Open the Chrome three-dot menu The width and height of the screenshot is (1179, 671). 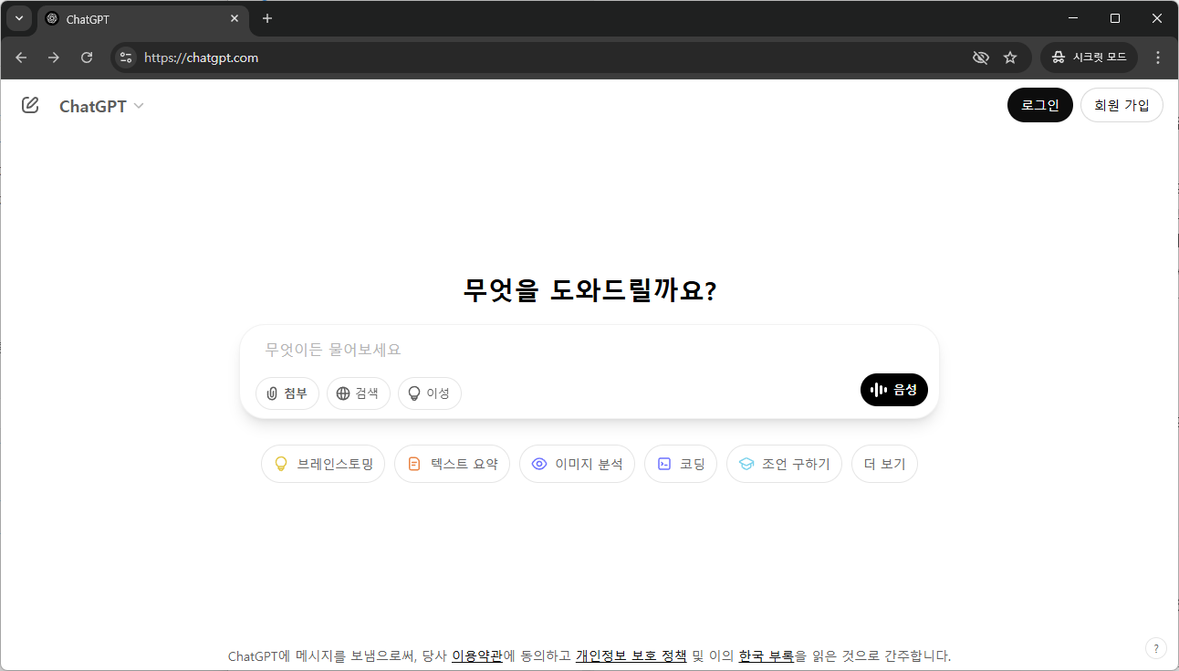(1158, 58)
